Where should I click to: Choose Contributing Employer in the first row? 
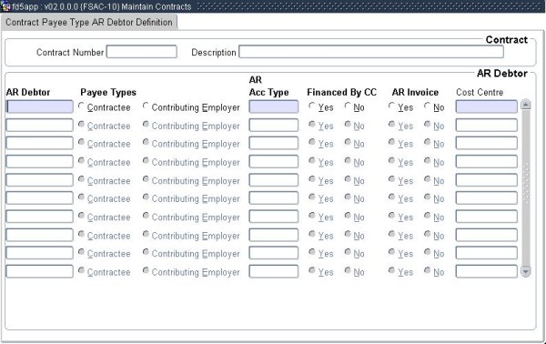[146, 106]
